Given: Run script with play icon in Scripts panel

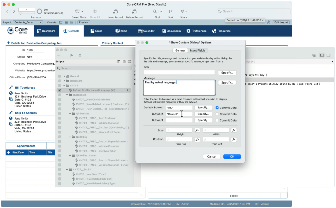Looking at the screenshot, I should point(71,56).
